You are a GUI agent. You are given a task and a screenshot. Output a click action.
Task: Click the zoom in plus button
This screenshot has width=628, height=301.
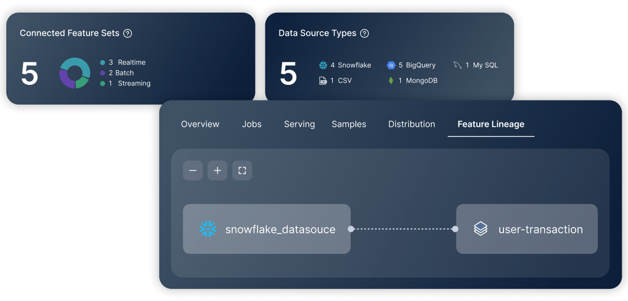coord(217,171)
